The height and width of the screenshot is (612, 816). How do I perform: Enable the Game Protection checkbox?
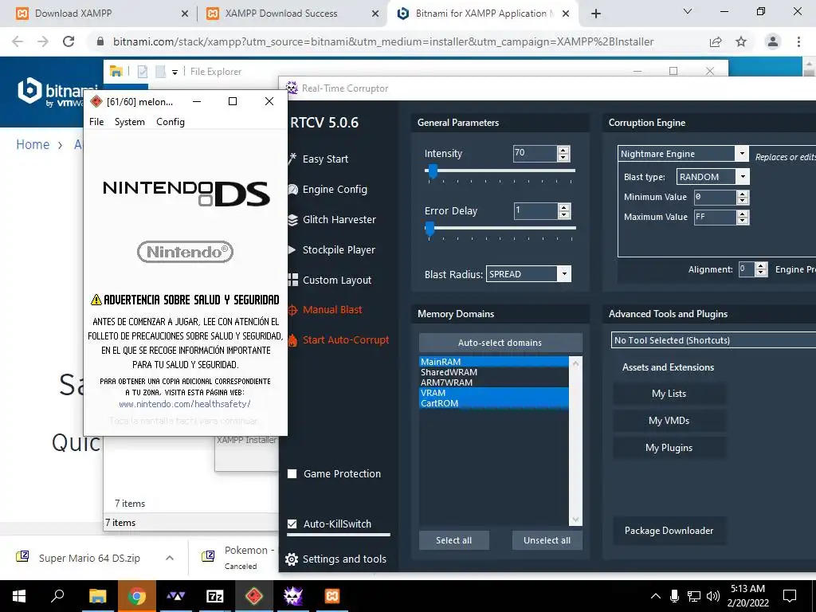tap(292, 473)
